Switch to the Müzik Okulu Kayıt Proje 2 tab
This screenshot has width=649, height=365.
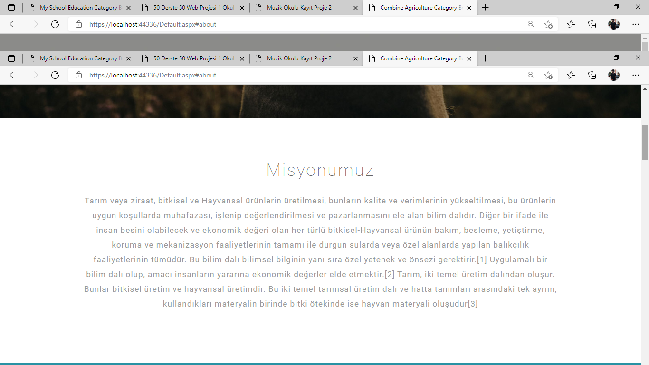pyautogui.click(x=299, y=58)
